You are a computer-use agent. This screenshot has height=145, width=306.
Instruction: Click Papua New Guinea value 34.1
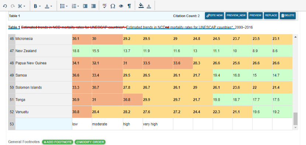point(82,63)
